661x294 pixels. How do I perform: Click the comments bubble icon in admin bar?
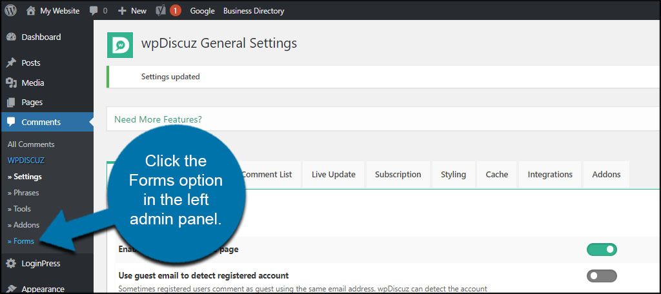coord(94,11)
